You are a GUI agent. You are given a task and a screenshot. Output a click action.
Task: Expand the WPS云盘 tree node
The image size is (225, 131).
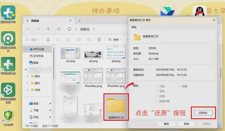click(x=26, y=49)
